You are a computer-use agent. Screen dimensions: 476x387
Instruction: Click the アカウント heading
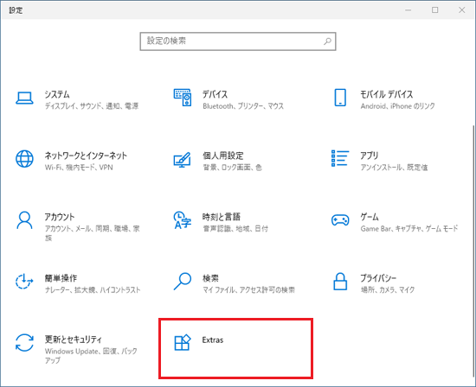[x=59, y=217]
